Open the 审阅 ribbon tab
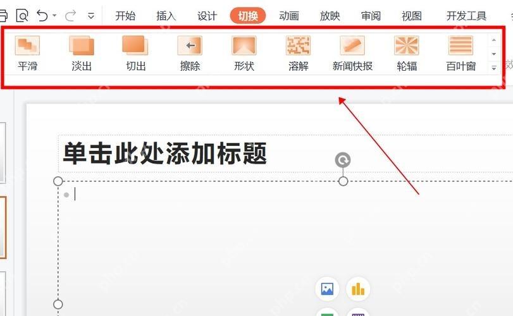The height and width of the screenshot is (316, 513). click(x=371, y=16)
